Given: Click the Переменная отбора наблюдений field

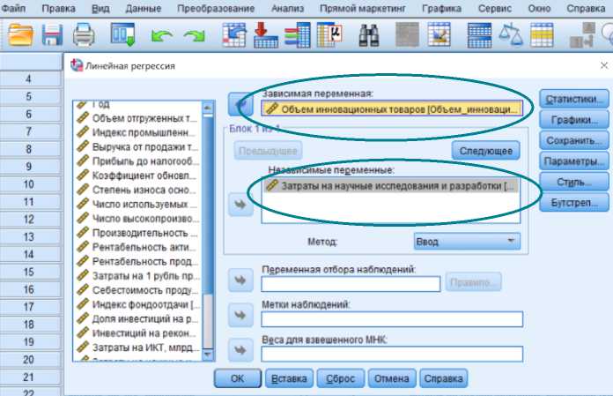Looking at the screenshot, I should [351, 284].
